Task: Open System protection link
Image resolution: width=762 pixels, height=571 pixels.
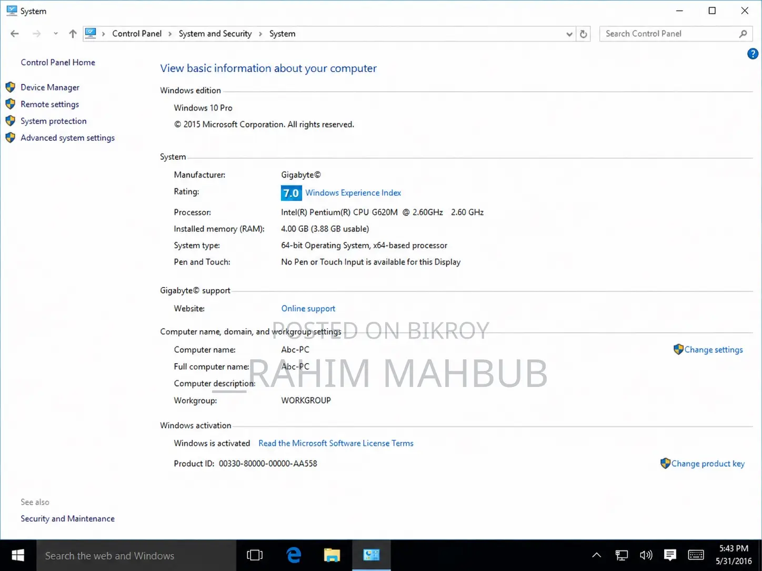Action: click(x=53, y=121)
